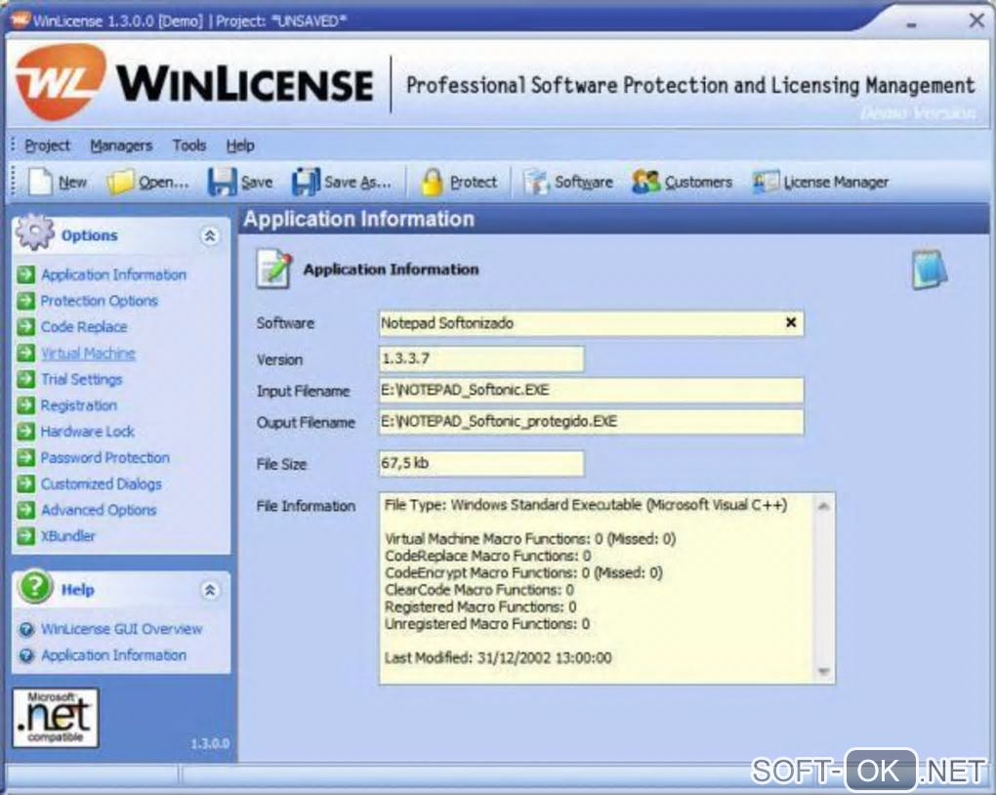
Task: Minimize the WinLicense window
Action: click(x=911, y=22)
